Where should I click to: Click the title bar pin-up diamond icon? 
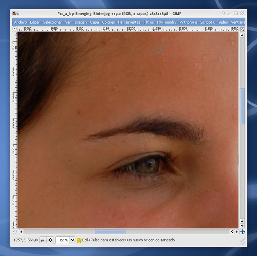[224, 13]
